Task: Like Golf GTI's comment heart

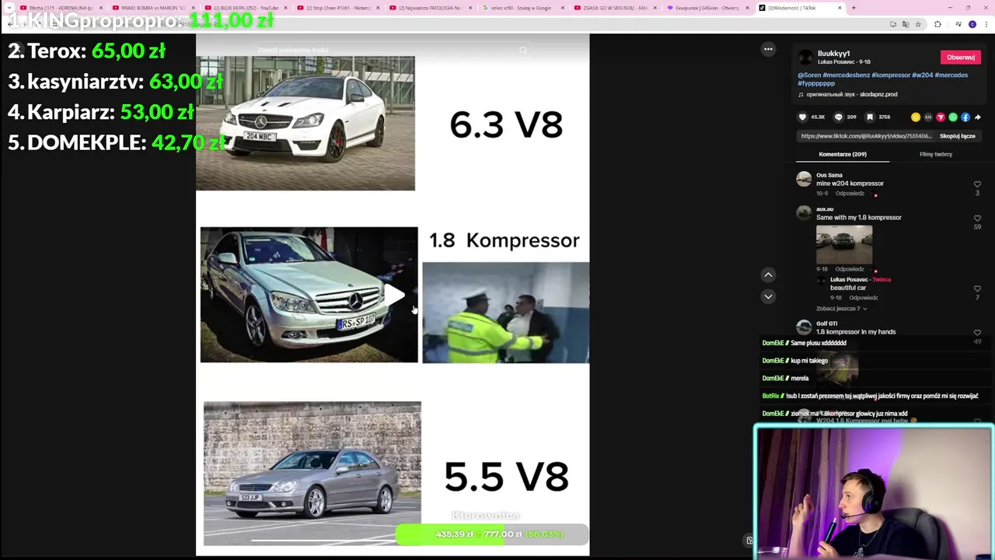Action: point(977,333)
